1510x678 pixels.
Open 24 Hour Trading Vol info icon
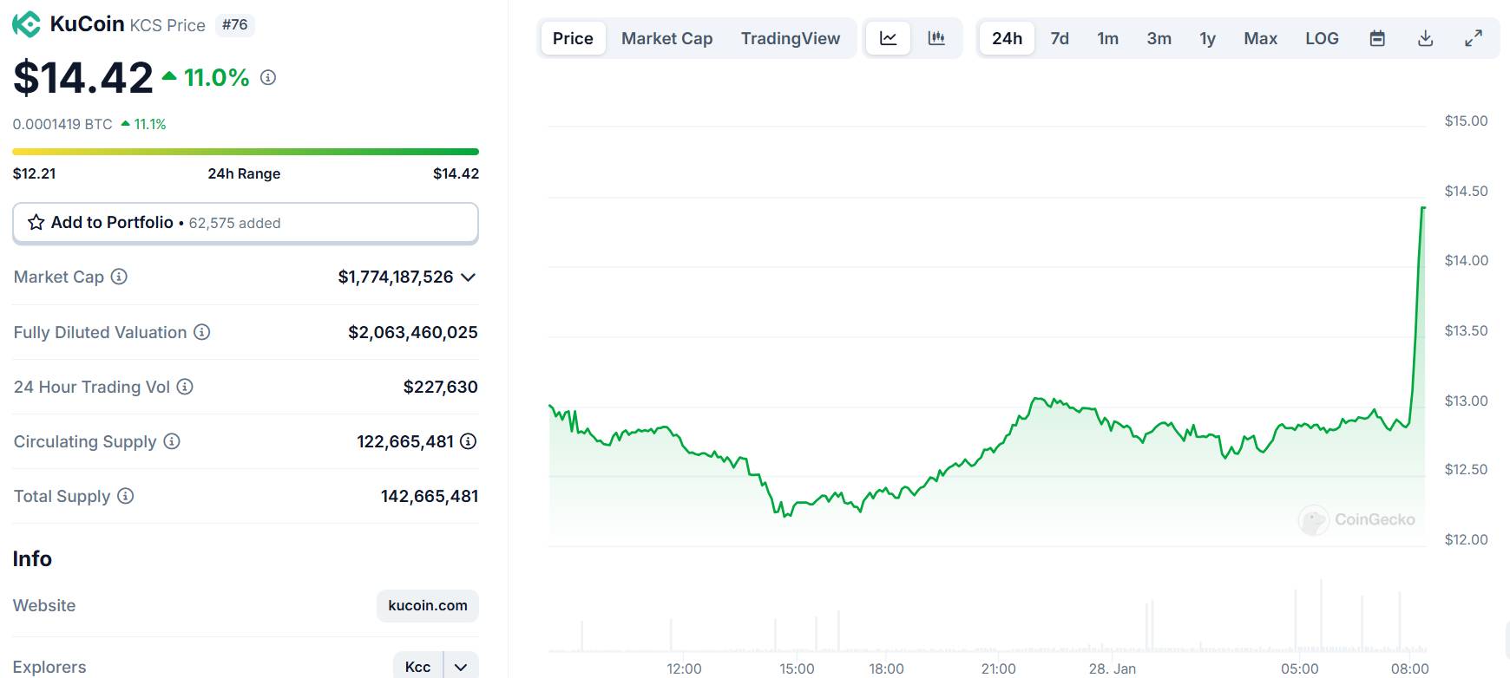(185, 387)
